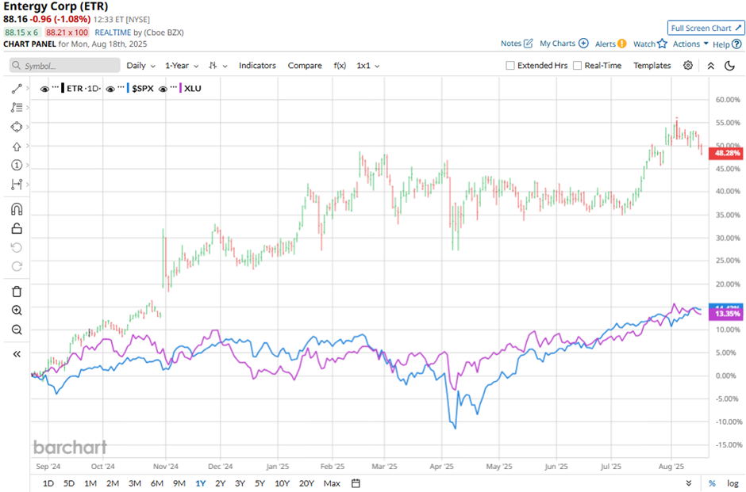Select the 1Y time range
The height and width of the screenshot is (492, 746).
pos(200,483)
